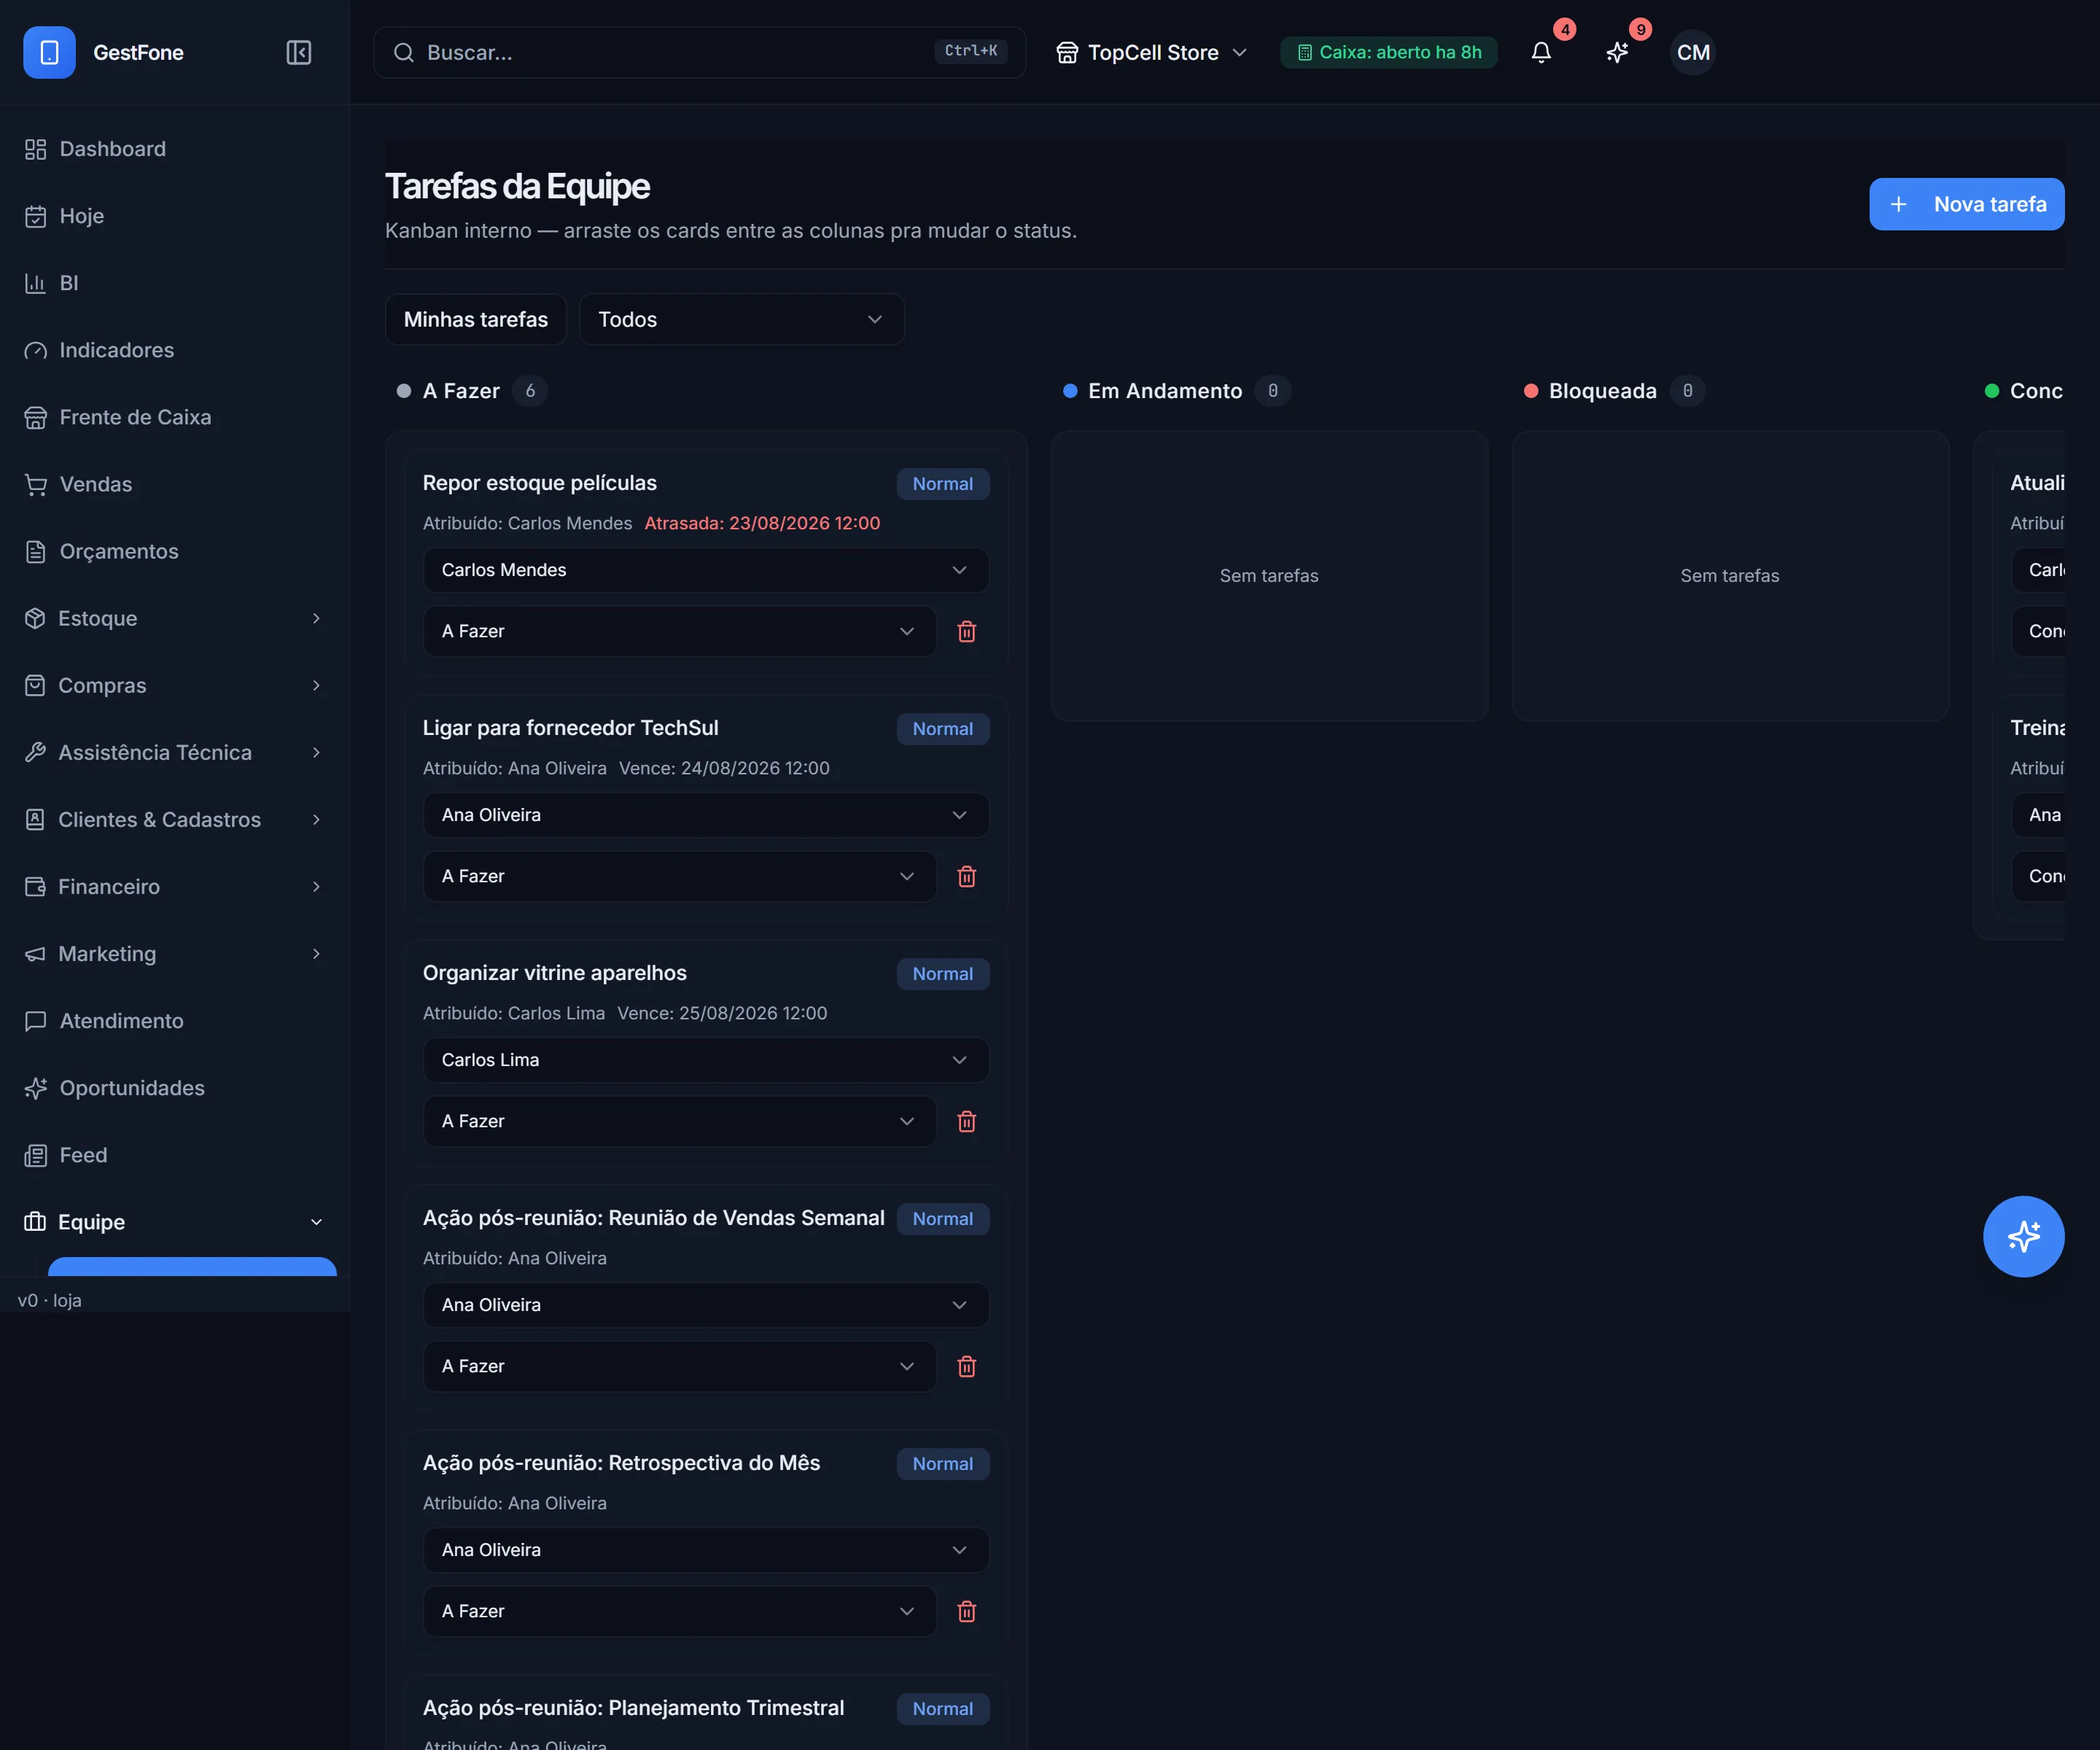
Task: Click the Frente de Caixa store icon
Action: click(x=36, y=417)
